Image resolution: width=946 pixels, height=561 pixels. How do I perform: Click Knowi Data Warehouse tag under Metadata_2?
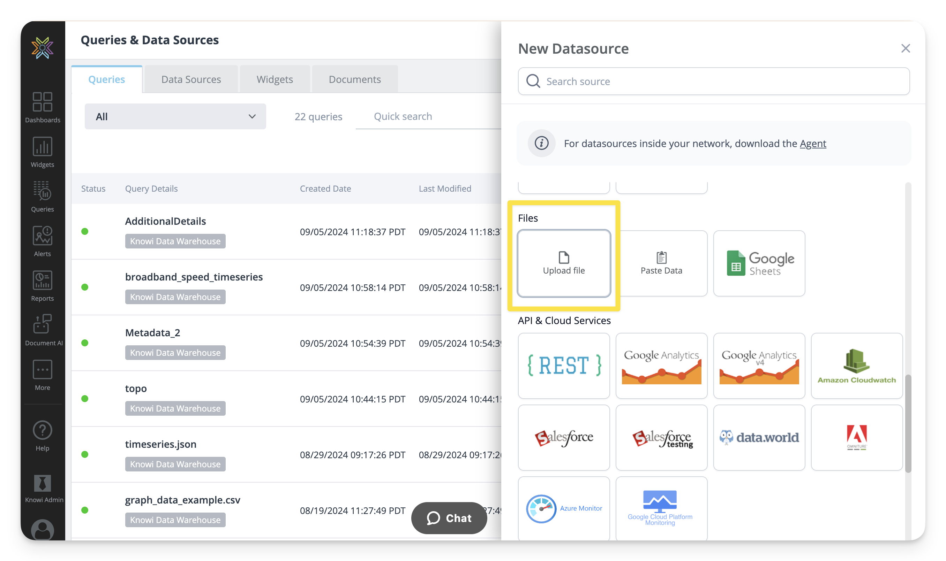(175, 353)
